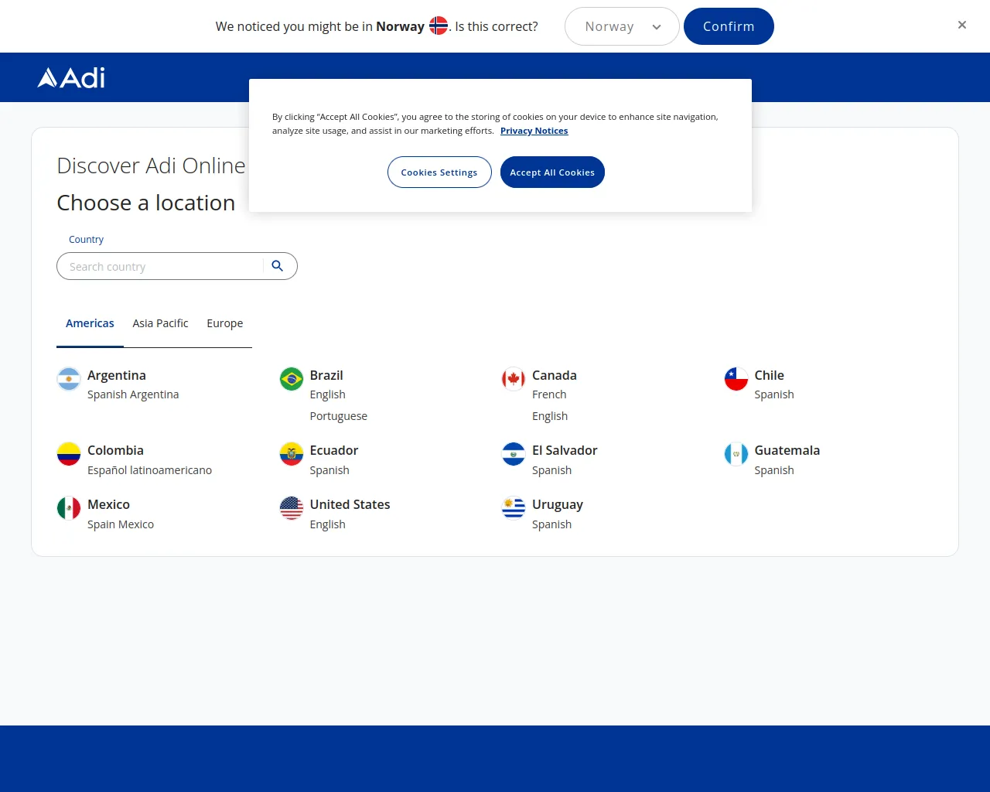
Task: Click the United States flag icon
Action: pos(292,508)
